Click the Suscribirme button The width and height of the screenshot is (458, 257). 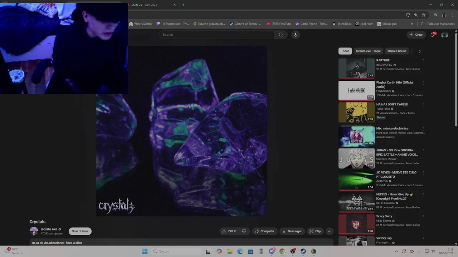tap(80, 231)
